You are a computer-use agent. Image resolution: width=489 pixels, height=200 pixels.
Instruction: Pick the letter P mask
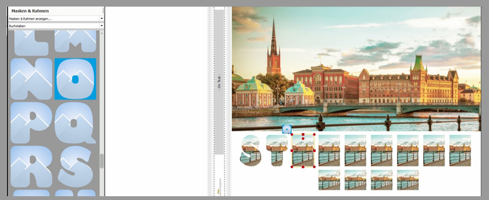pos(31,123)
